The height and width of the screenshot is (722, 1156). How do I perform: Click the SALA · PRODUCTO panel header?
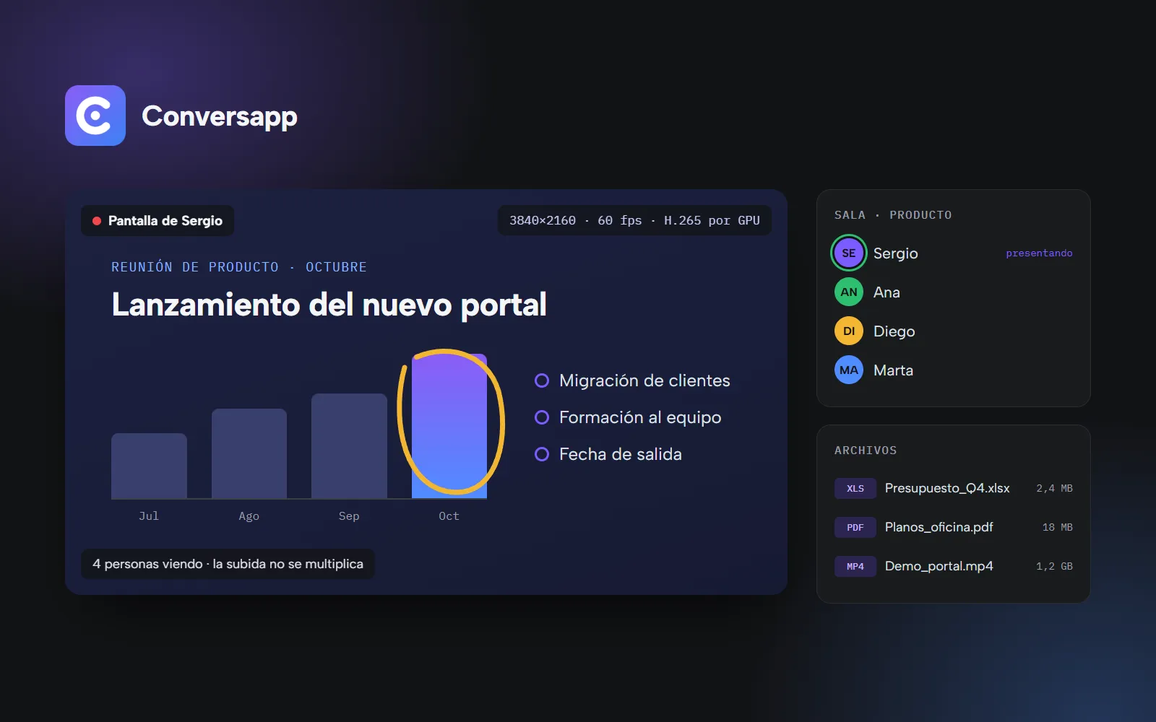click(x=893, y=215)
